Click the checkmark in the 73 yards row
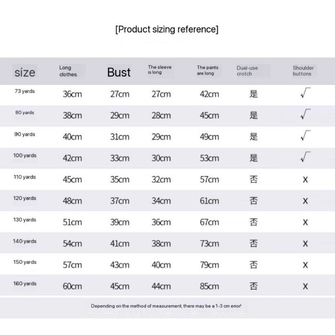335x335 pixels. click(305, 94)
